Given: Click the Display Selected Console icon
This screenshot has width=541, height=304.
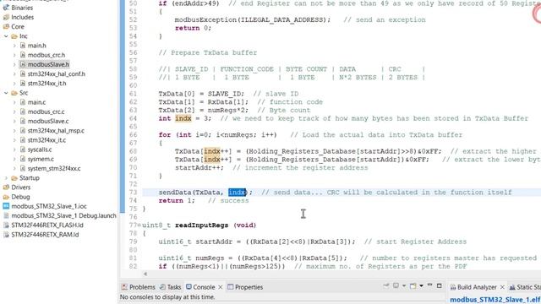Looking at the screenshot, I should click(x=396, y=285).
